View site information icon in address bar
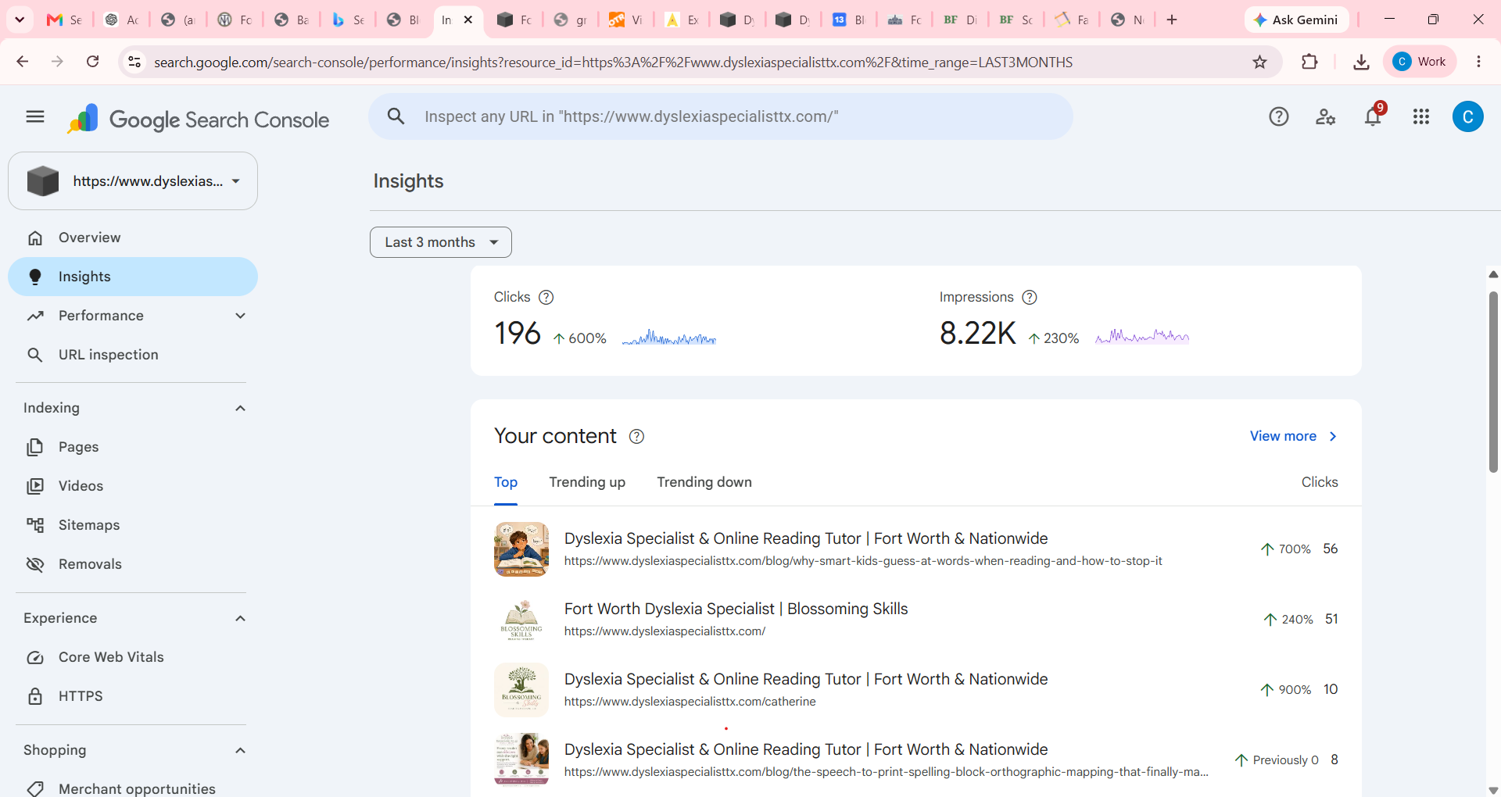 click(134, 62)
